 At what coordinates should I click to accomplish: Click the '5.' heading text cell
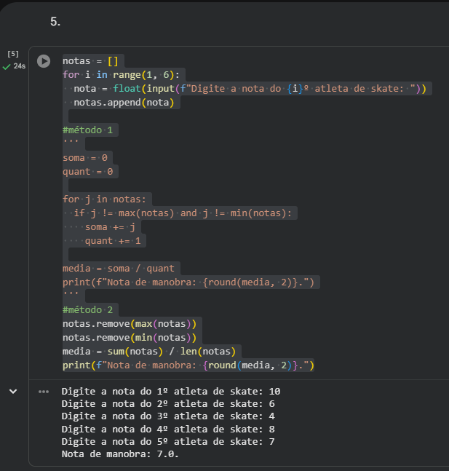click(x=55, y=22)
